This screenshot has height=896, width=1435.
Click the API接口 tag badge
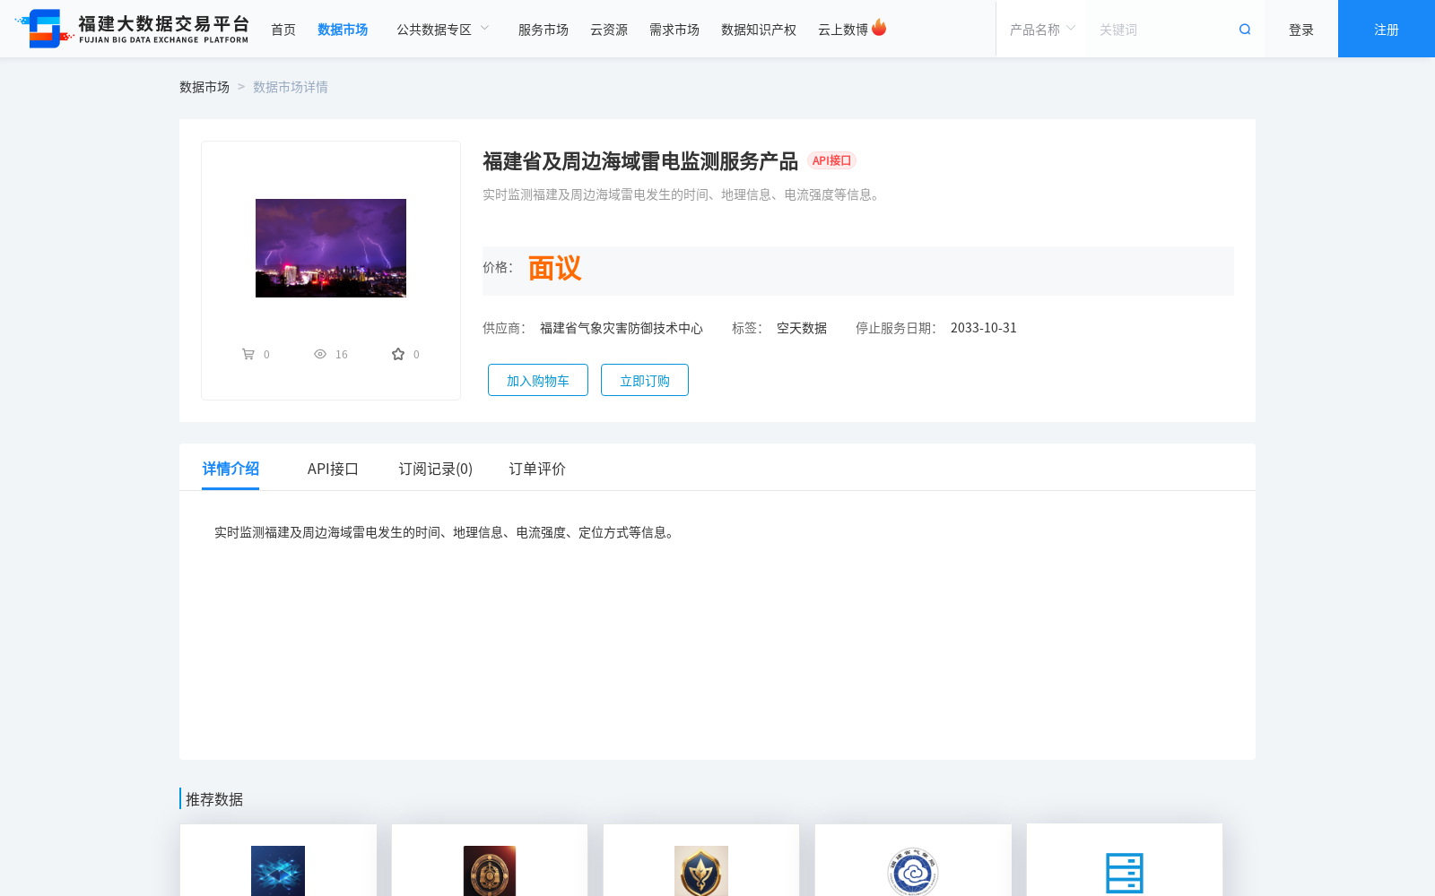coord(831,160)
